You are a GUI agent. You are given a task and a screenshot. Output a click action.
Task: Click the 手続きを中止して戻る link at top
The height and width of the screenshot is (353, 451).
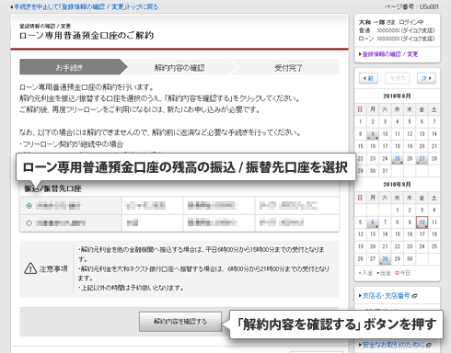click(x=85, y=6)
